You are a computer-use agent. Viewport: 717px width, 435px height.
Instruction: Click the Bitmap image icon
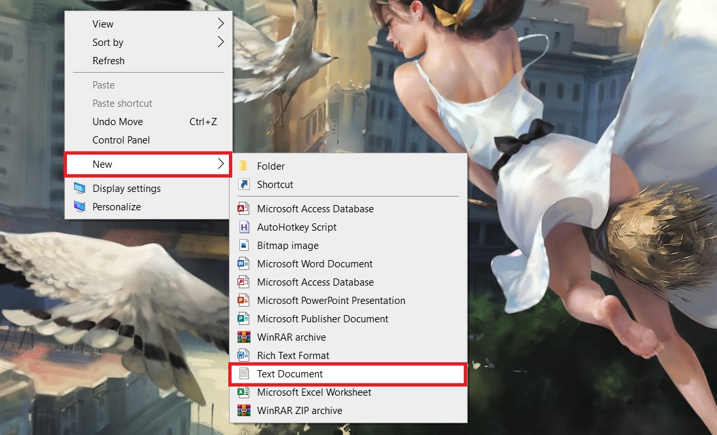[x=244, y=246]
